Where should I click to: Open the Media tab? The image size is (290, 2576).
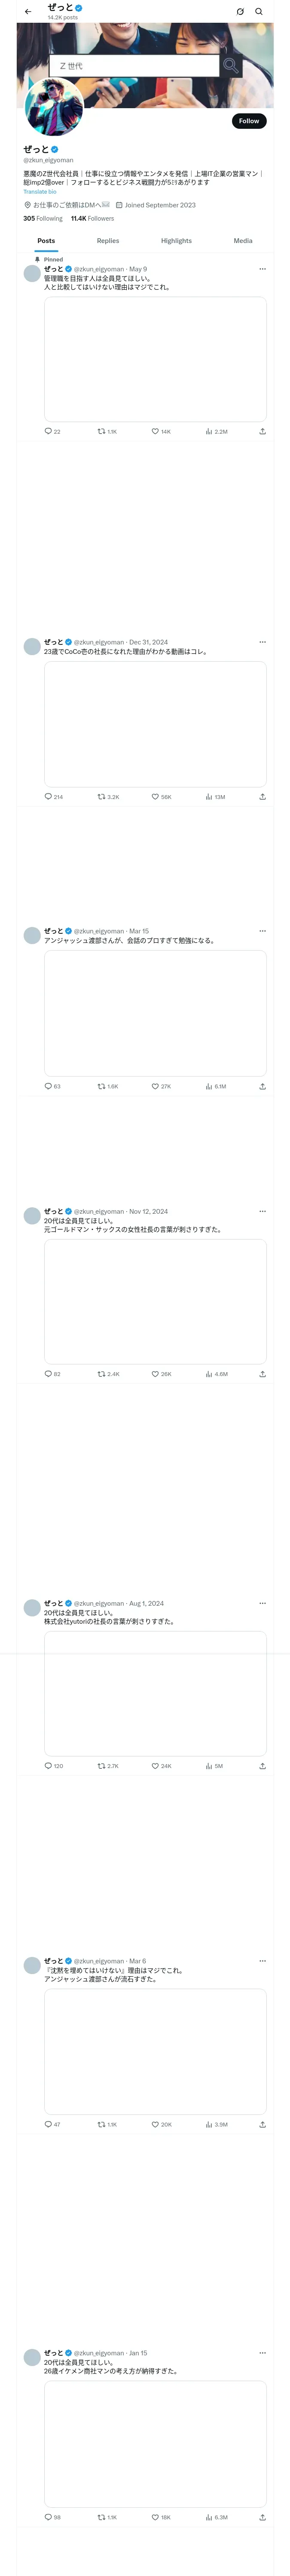[243, 241]
